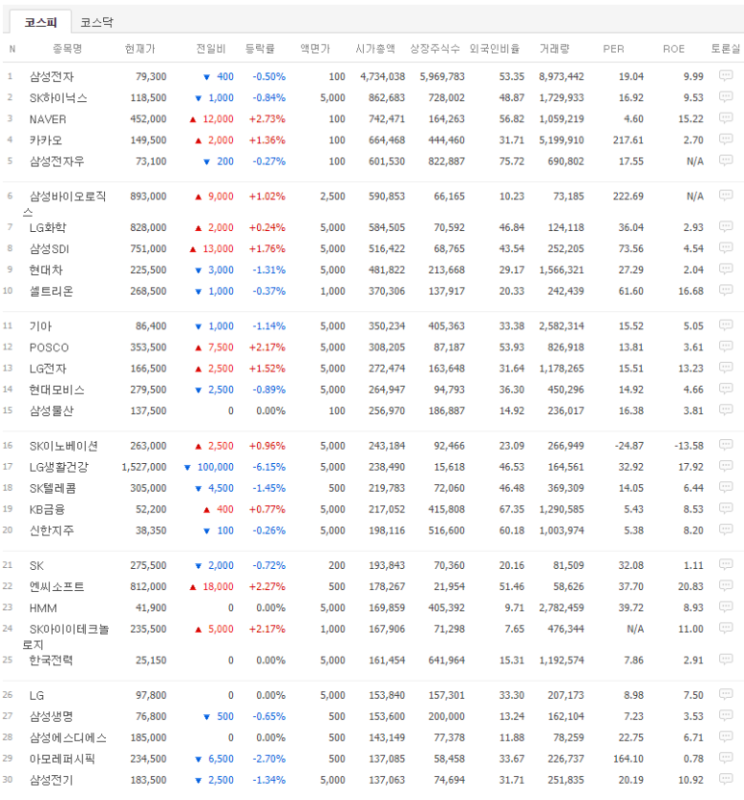The width and height of the screenshot is (744, 800).
Task: Open discussion room icon for 삼성생명
Action: click(x=725, y=715)
